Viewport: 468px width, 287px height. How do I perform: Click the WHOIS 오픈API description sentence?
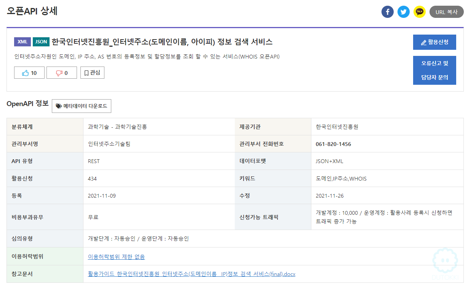click(147, 57)
